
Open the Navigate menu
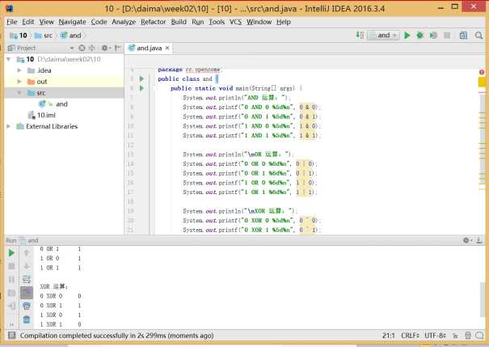[x=72, y=22]
